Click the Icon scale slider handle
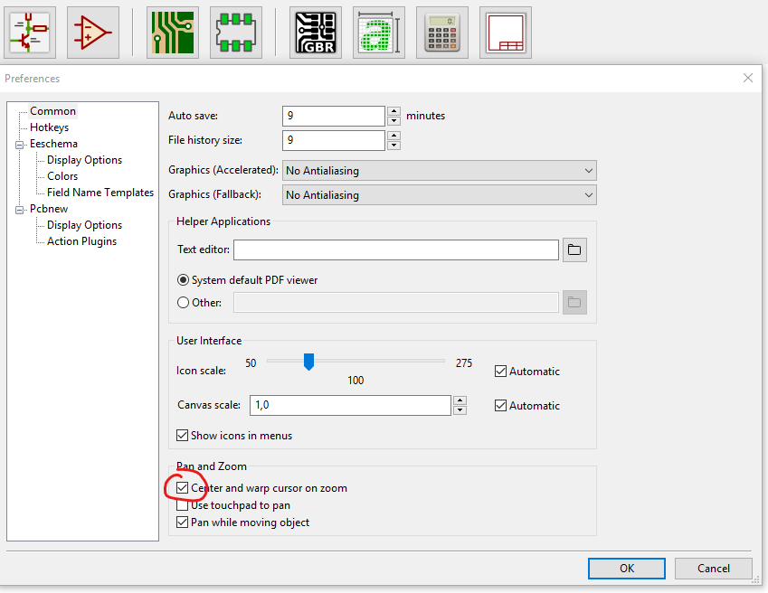The image size is (768, 593). (308, 362)
